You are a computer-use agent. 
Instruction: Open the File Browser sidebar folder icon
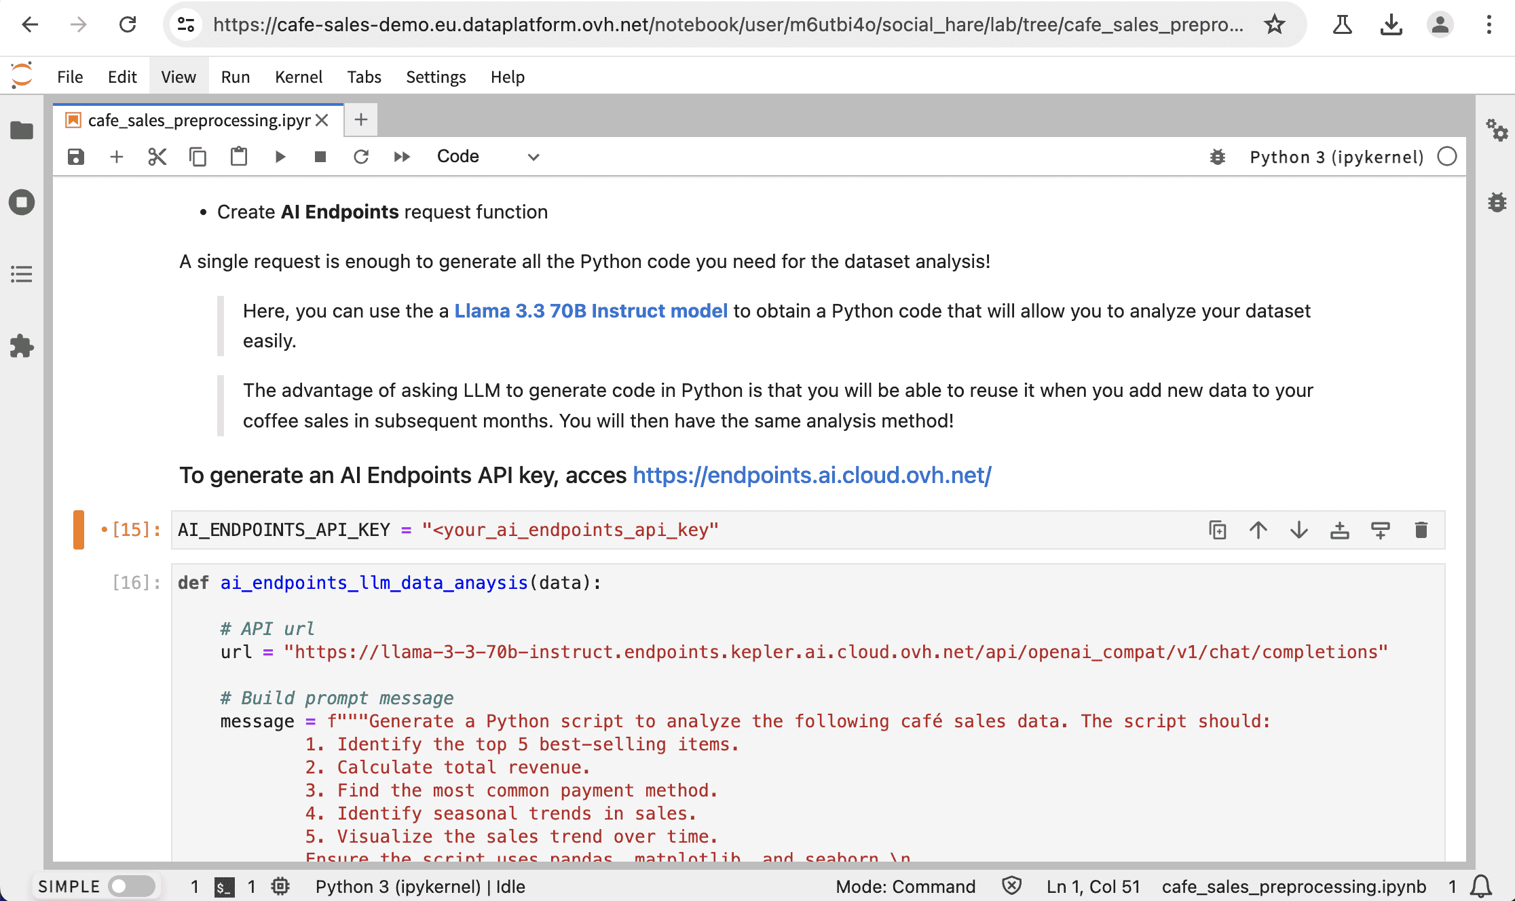click(x=22, y=130)
